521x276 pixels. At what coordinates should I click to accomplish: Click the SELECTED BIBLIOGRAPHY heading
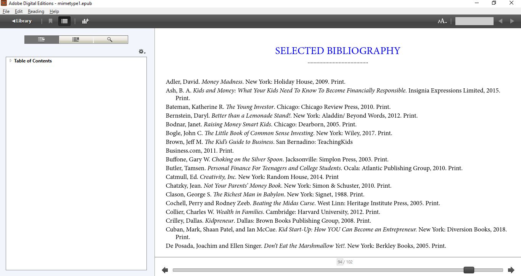[338, 51]
